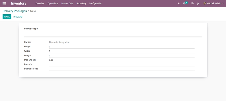This screenshot has width=226, height=101.
Task: Click the Discard button
Action: pyautogui.click(x=18, y=17)
